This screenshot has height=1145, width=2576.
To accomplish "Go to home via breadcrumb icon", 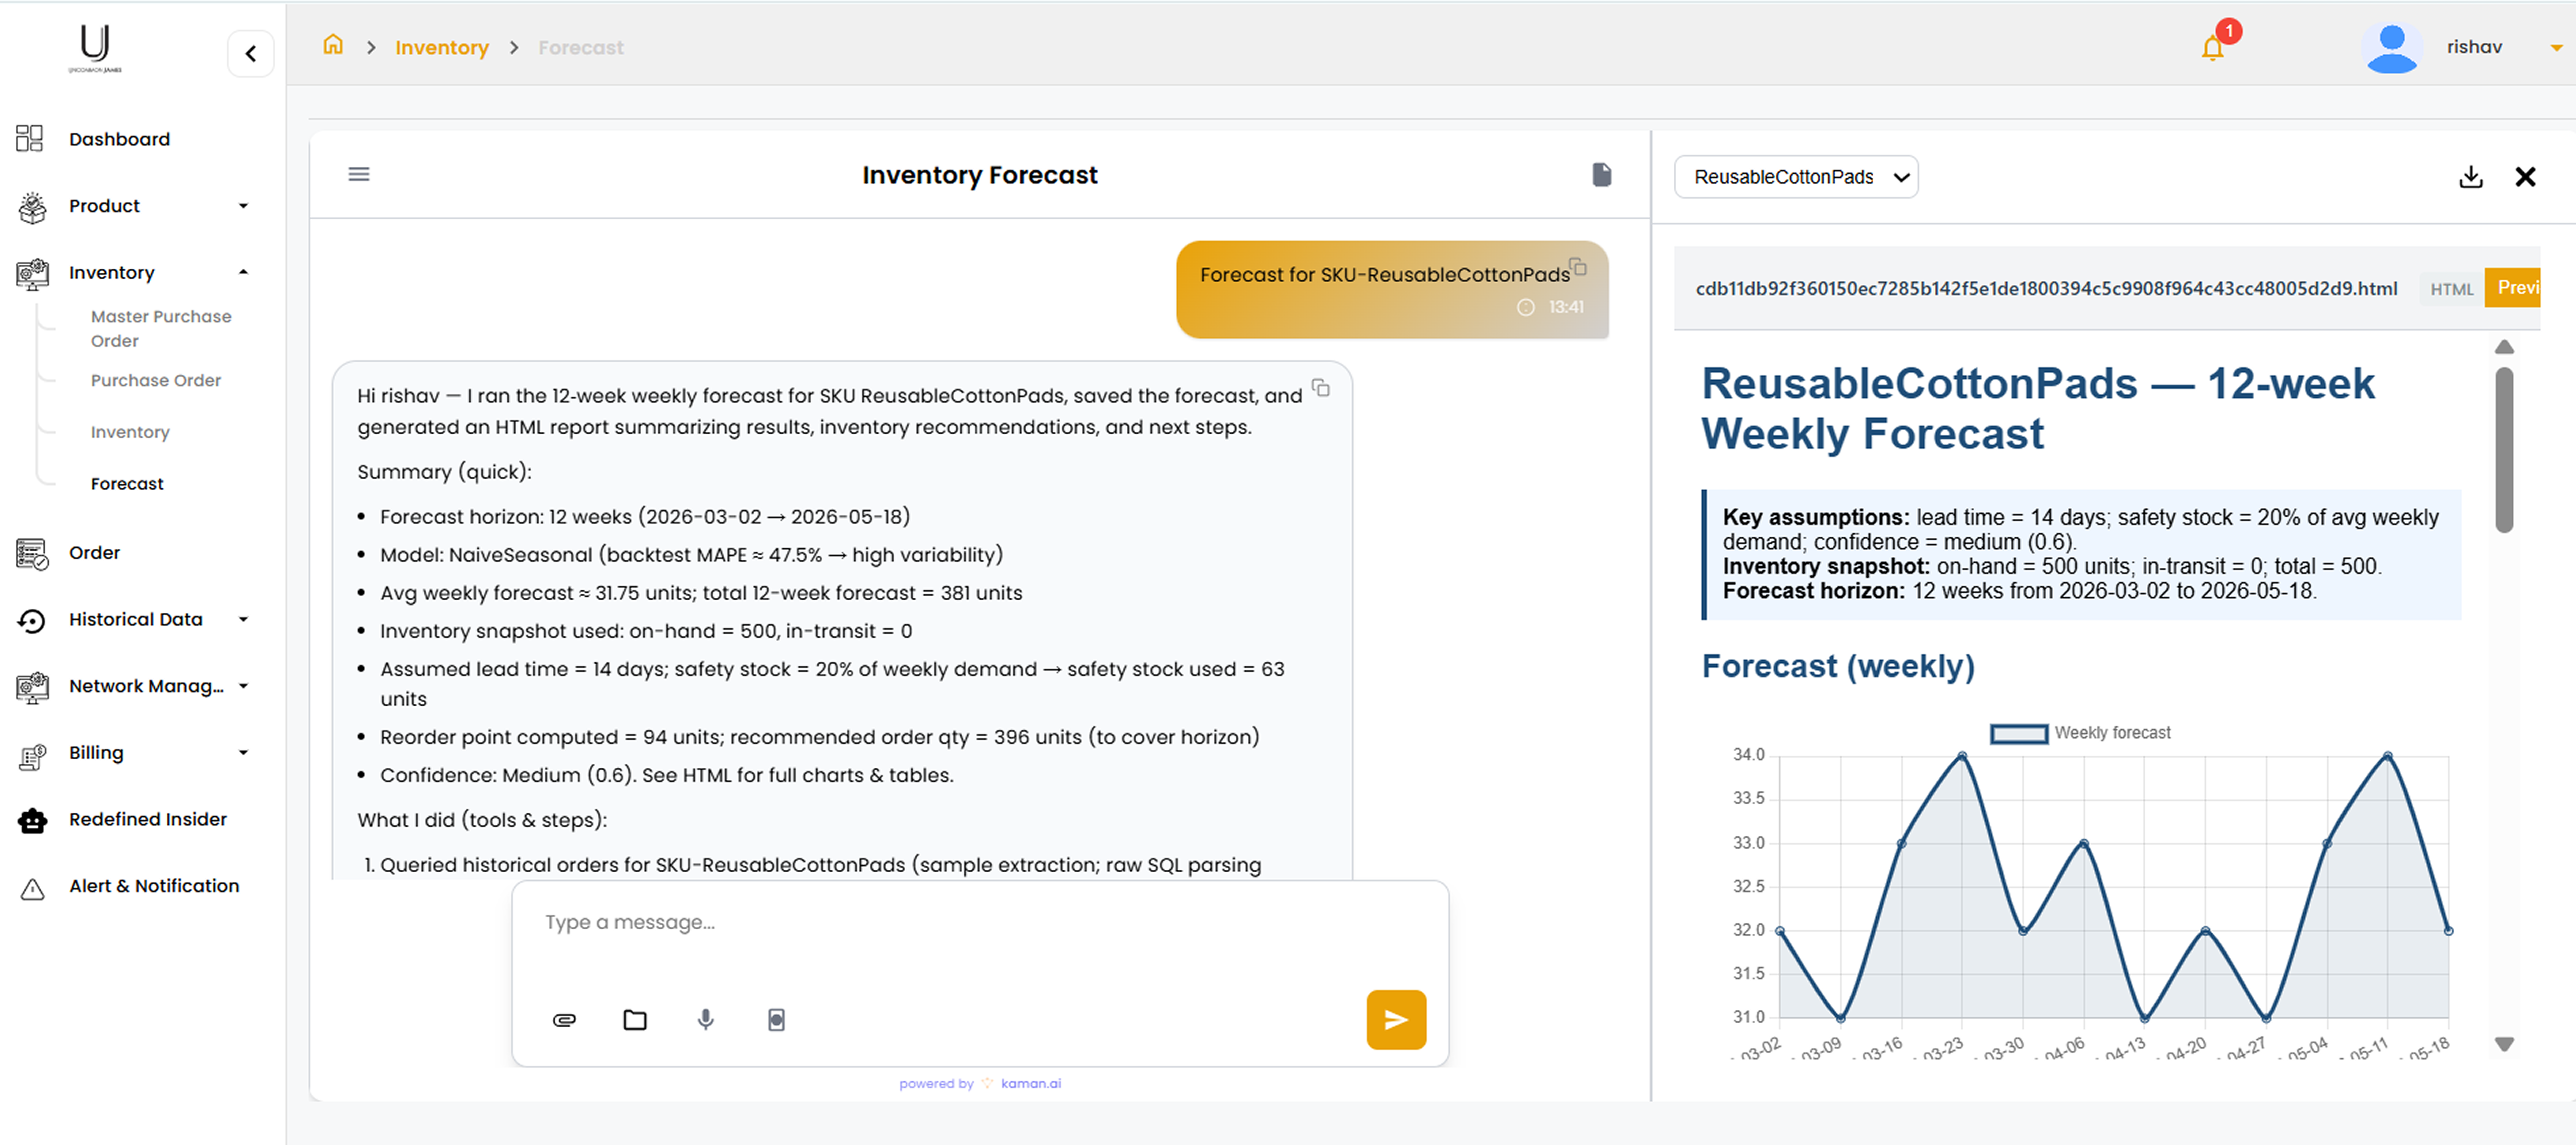I will point(333,45).
